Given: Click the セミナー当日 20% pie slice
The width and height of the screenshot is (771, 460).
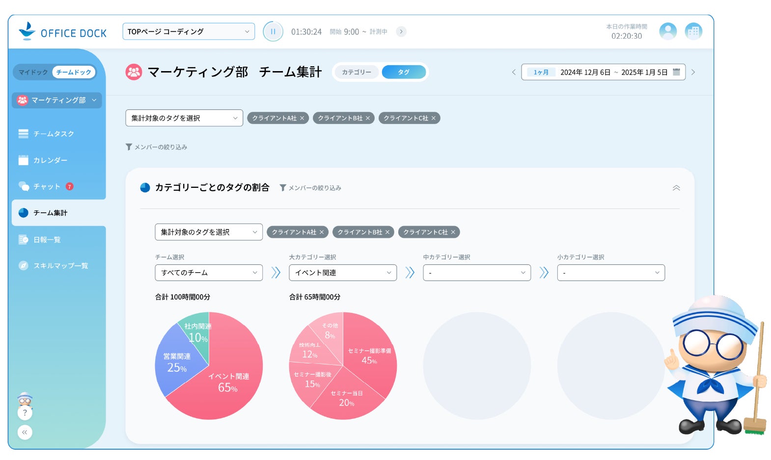Looking at the screenshot, I should [347, 398].
